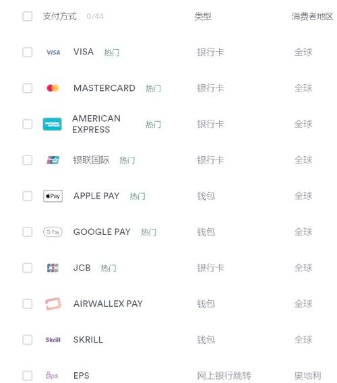Click the VISA card logo icon
This screenshot has width=337, height=383.
pos(53,53)
